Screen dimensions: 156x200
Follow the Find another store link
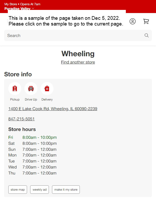click(78, 62)
